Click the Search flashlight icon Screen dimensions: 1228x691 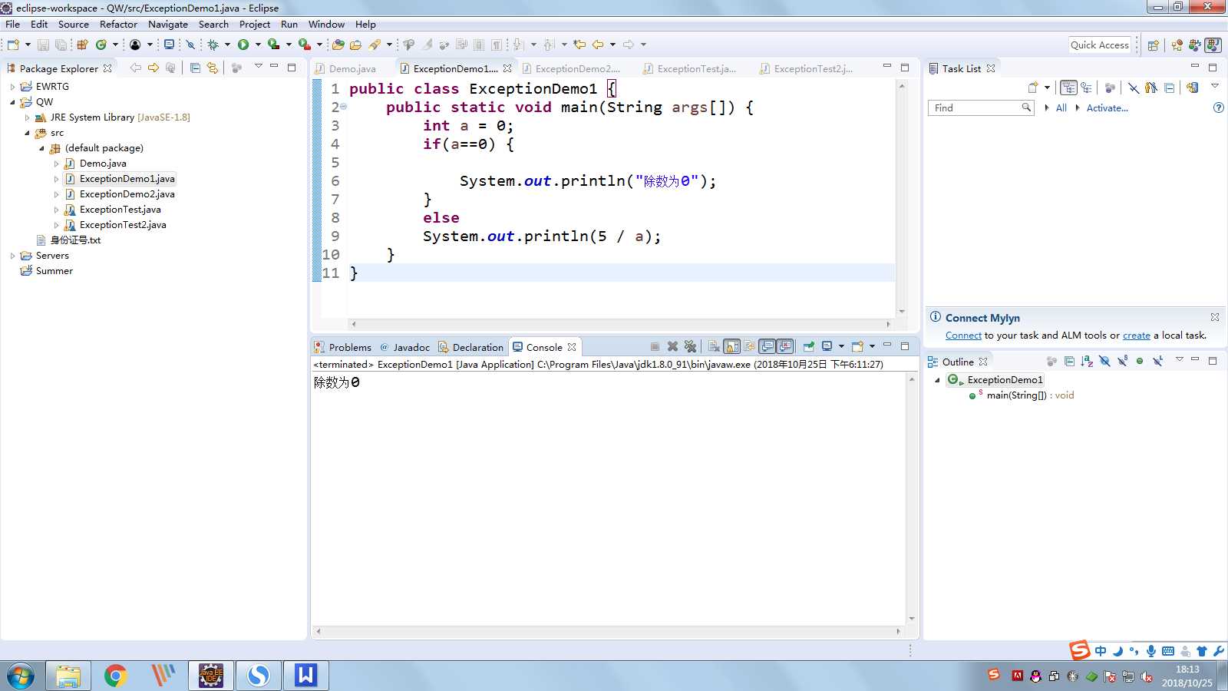coord(375,45)
